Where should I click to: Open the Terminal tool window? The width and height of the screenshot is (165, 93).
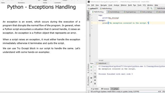(105, 89)
